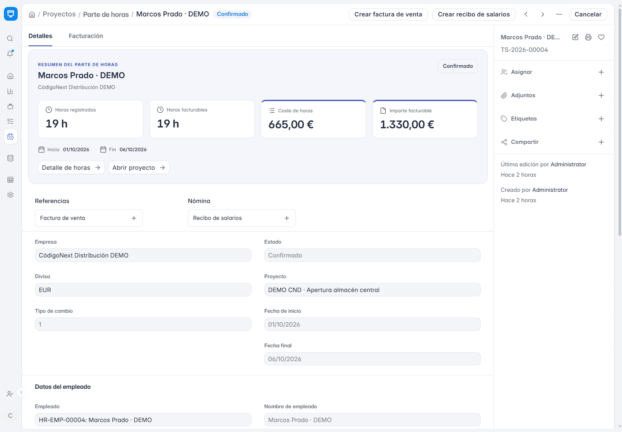The width and height of the screenshot is (622, 432).
Task: Print the timesheet using the printer icon
Action: point(588,37)
